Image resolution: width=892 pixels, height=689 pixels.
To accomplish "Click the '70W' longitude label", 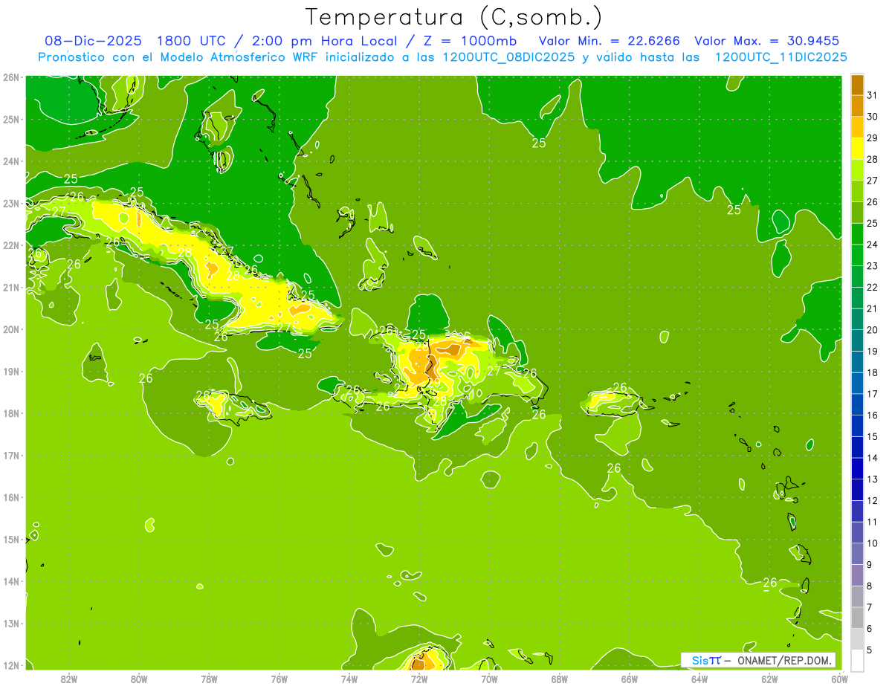I will click(489, 679).
